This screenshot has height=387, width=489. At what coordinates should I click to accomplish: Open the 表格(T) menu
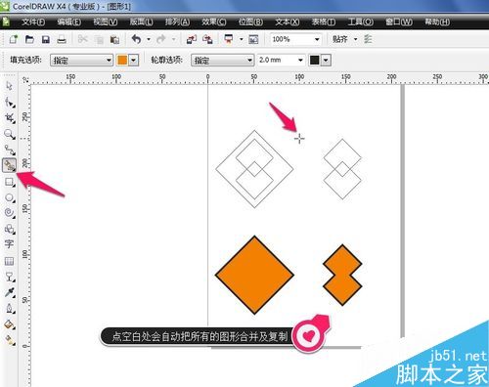(x=324, y=22)
